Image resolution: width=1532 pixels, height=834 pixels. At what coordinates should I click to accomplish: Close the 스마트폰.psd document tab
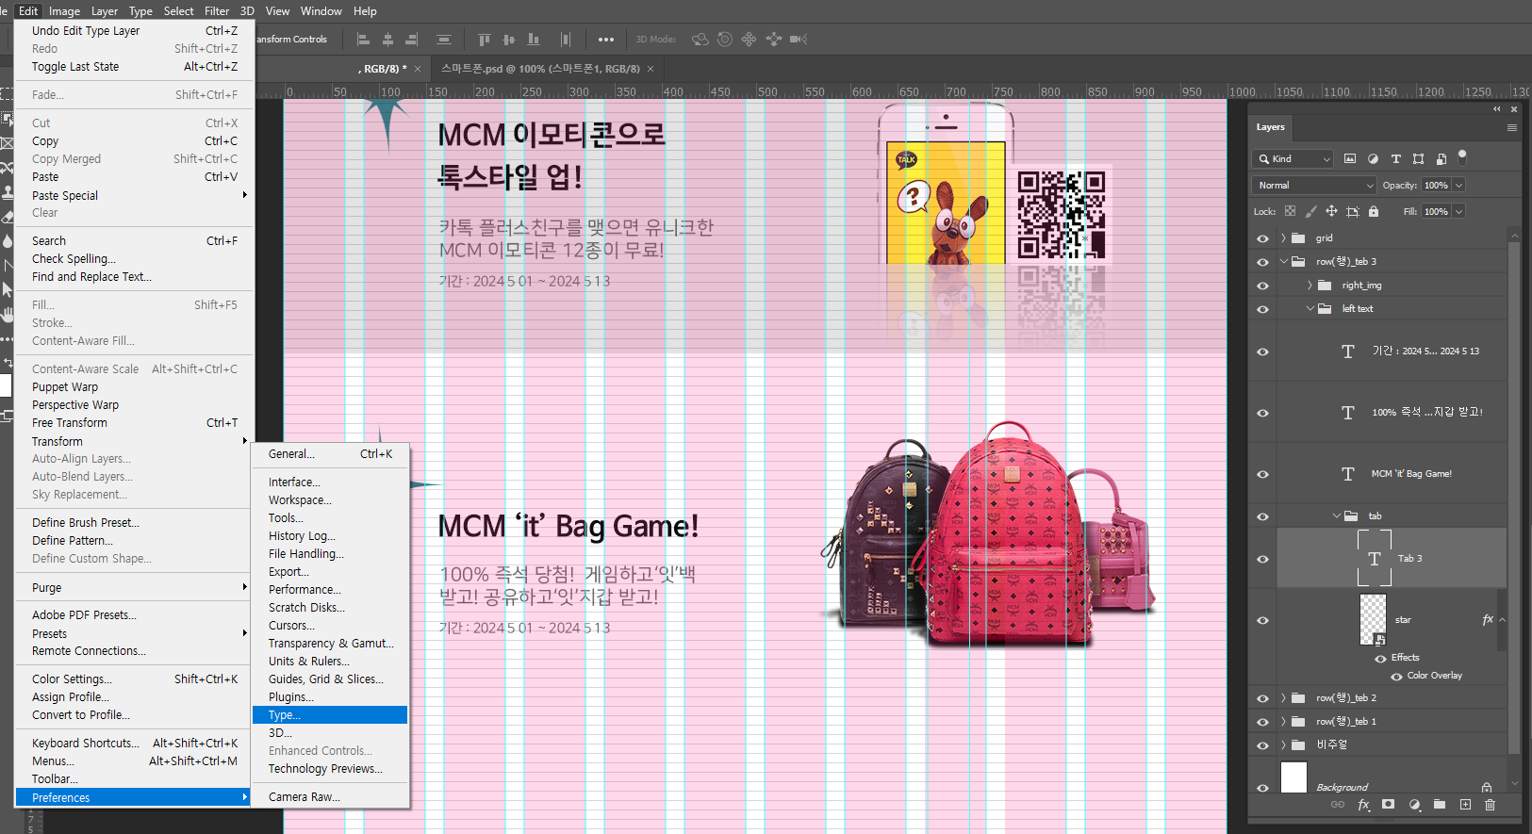tap(651, 69)
